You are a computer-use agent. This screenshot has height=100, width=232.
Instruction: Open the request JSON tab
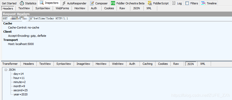pyautogui.click(x=136, y=8)
